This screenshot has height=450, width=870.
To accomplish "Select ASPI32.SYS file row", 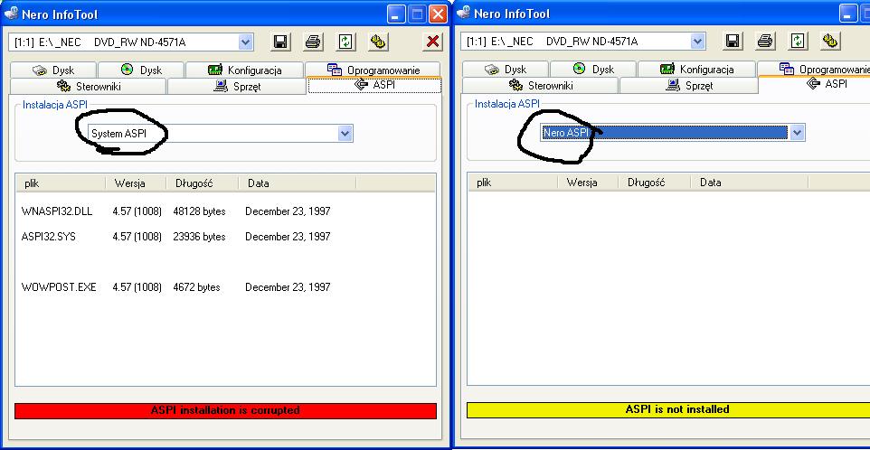I will click(x=175, y=237).
